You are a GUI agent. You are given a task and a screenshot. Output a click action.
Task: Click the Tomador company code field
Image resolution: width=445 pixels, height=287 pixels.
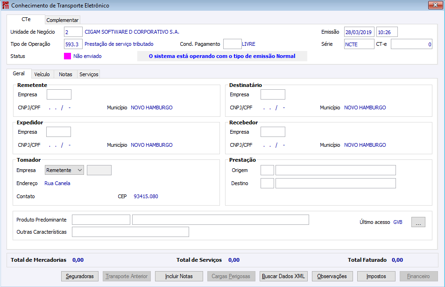tap(99, 170)
